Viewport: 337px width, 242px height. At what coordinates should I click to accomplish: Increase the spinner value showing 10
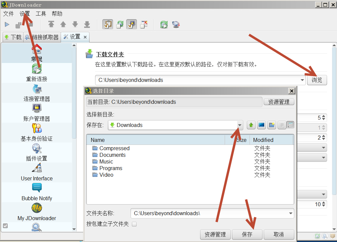[324, 203]
